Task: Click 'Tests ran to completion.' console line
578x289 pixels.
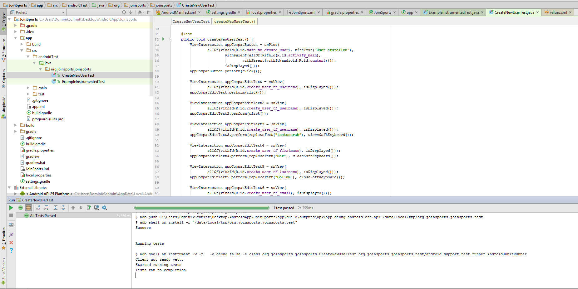Action: click(161, 270)
